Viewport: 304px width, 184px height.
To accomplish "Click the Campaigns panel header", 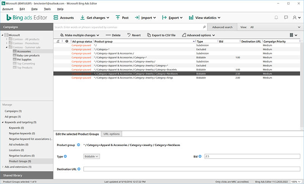I will tap(27, 27).
